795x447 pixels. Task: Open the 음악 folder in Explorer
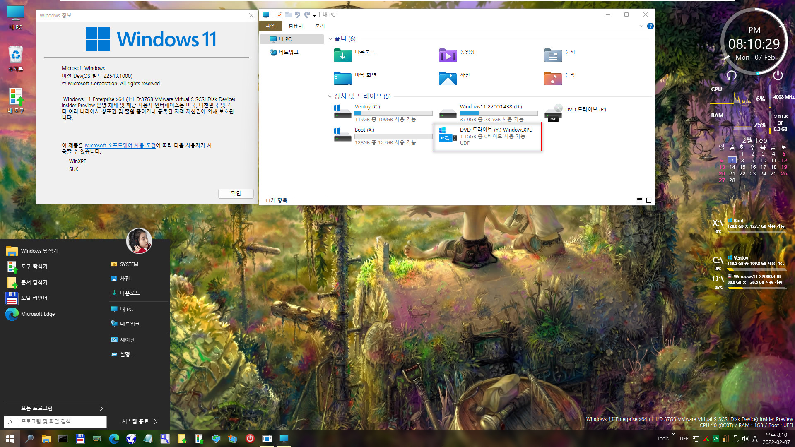(560, 78)
